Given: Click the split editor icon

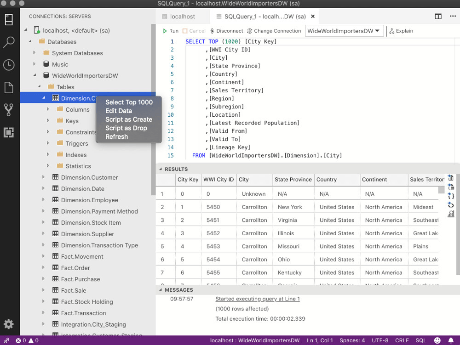Looking at the screenshot, I should 438,17.
